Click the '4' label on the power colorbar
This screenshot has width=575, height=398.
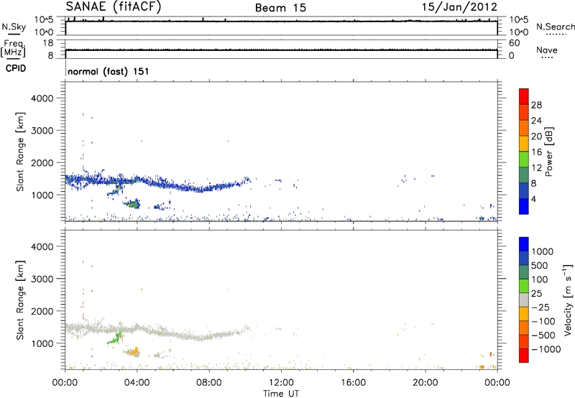(x=533, y=200)
